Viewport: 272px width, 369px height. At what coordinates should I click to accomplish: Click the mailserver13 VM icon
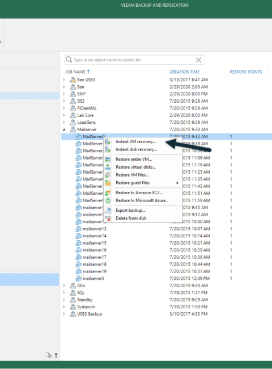(x=78, y=229)
